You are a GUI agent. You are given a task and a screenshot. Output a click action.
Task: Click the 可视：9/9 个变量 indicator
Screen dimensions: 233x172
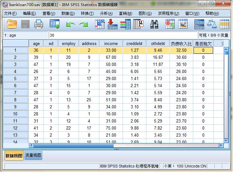(213, 35)
